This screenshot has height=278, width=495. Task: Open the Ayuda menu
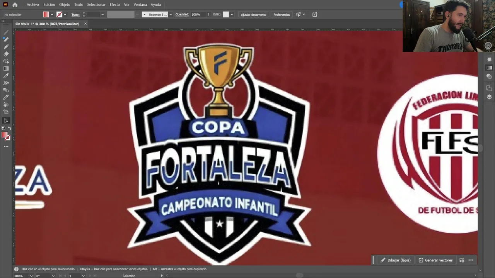point(155,5)
